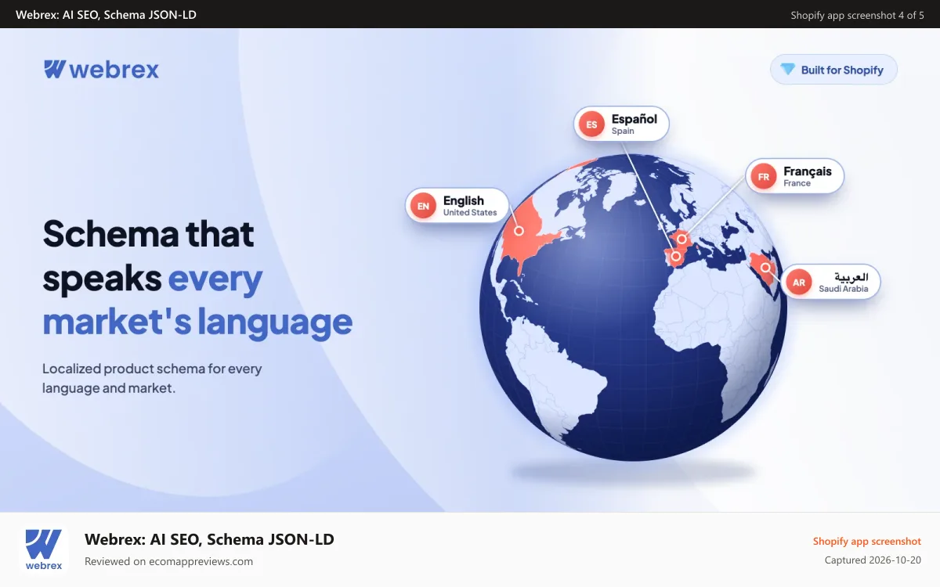The image size is (940, 587).
Task: Click top bar title Webrex: AI SEO, Schema JSON-LD
Action: [x=106, y=15]
